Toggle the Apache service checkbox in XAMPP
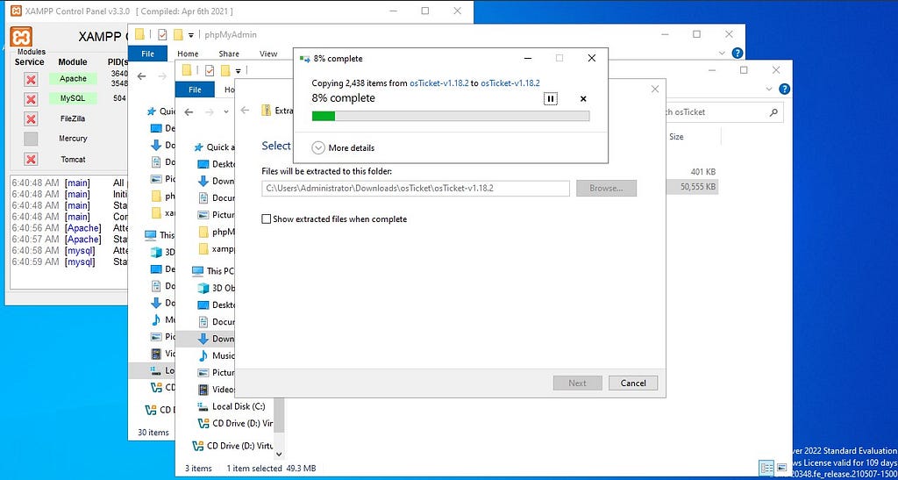Viewport: 898px width, 480px height. point(31,79)
